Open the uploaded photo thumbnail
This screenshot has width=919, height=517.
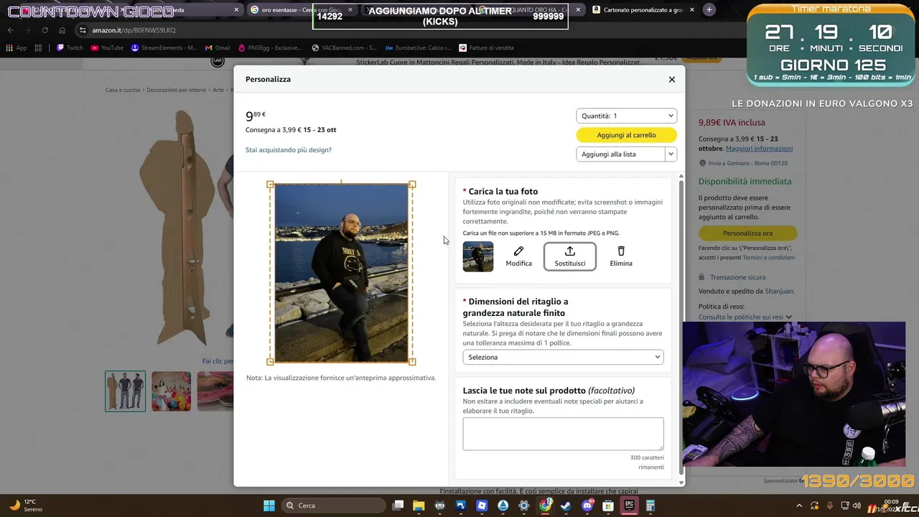478,256
